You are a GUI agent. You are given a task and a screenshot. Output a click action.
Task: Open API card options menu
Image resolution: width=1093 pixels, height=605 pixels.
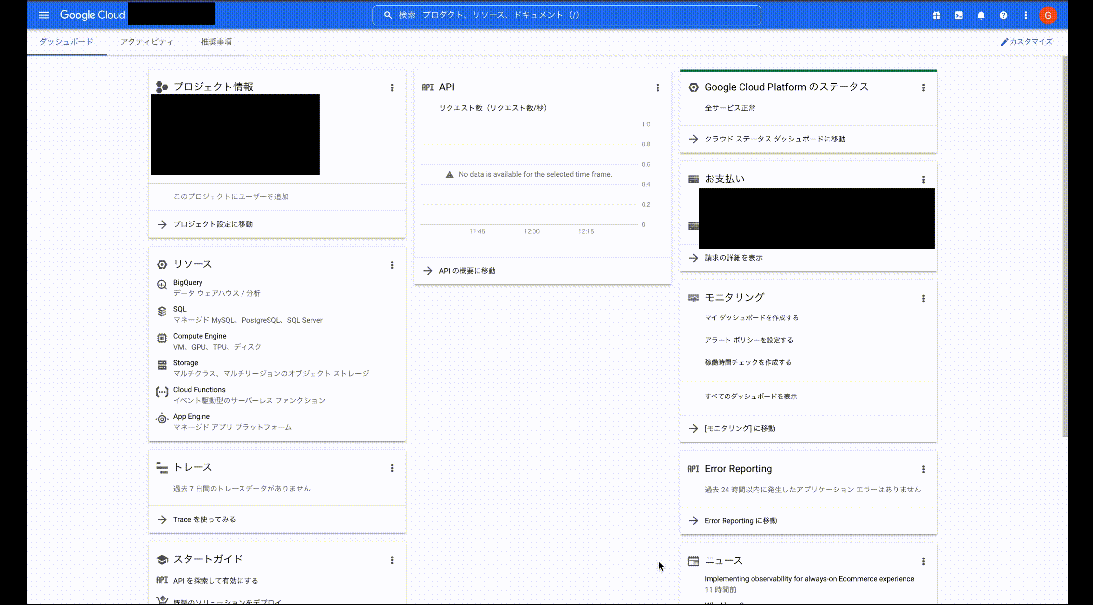click(658, 88)
